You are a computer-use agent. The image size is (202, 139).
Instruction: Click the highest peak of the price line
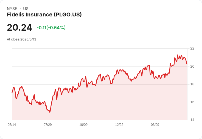pos(178,55)
